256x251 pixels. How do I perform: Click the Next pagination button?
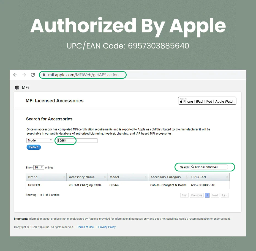pyautogui.click(x=215, y=195)
